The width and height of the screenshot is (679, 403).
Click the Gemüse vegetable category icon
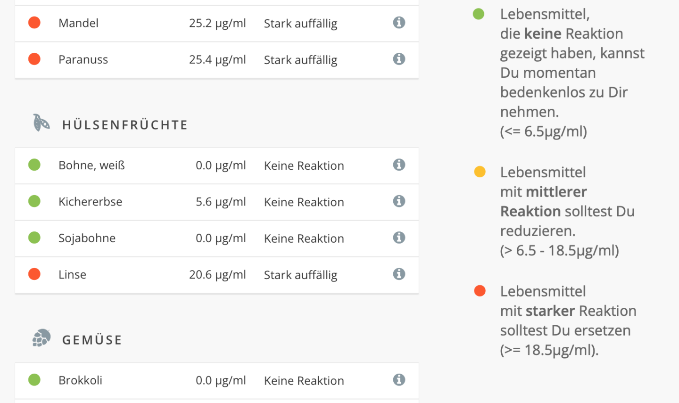pos(41,338)
